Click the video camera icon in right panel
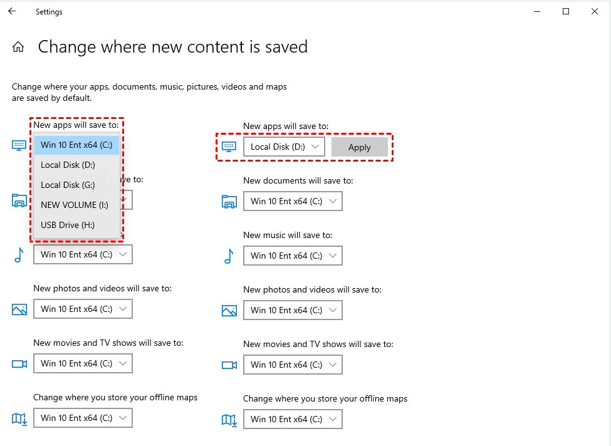This screenshot has height=446, width=611. pos(229,364)
